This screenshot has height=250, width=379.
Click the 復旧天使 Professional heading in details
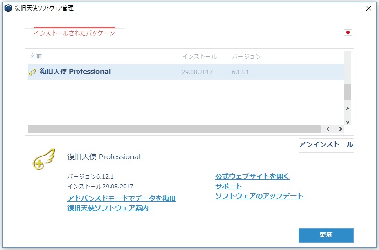104,157
